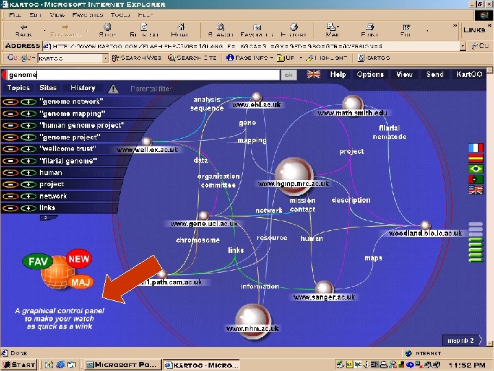Image resolution: width=494 pixels, height=371 pixels.
Task: Select the www.gene.ucl.ac.uk site sphere
Action: pos(204,216)
